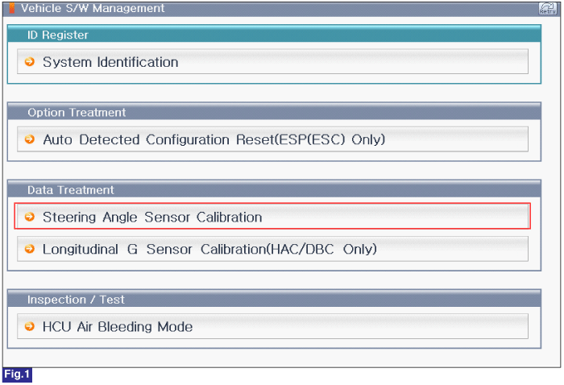Image resolution: width=564 pixels, height=385 pixels.
Task: Click orange arrow beside HCU Air Bleeding Mode
Action: pyautogui.click(x=30, y=326)
